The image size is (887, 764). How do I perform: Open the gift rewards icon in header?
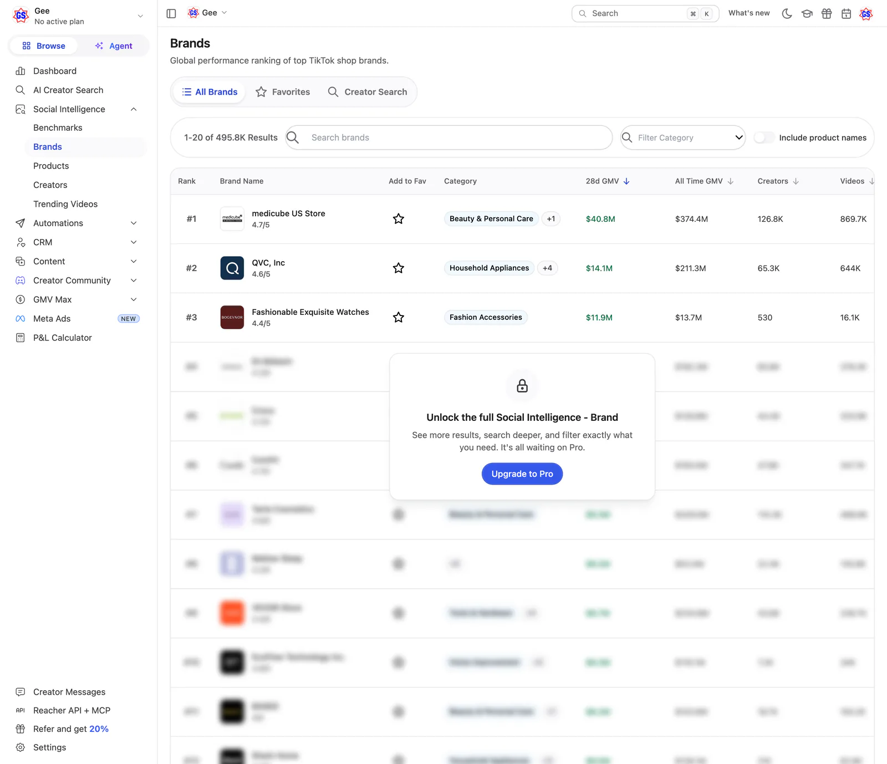[x=827, y=13]
